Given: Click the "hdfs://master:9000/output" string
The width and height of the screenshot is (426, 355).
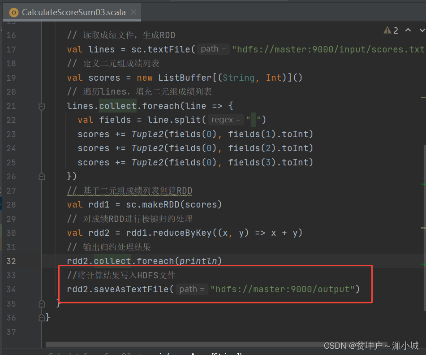Looking at the screenshot, I should point(283,290).
